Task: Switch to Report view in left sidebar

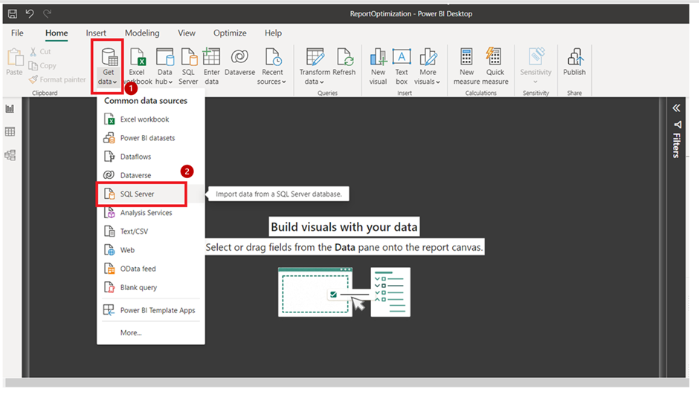Action: coord(10,108)
